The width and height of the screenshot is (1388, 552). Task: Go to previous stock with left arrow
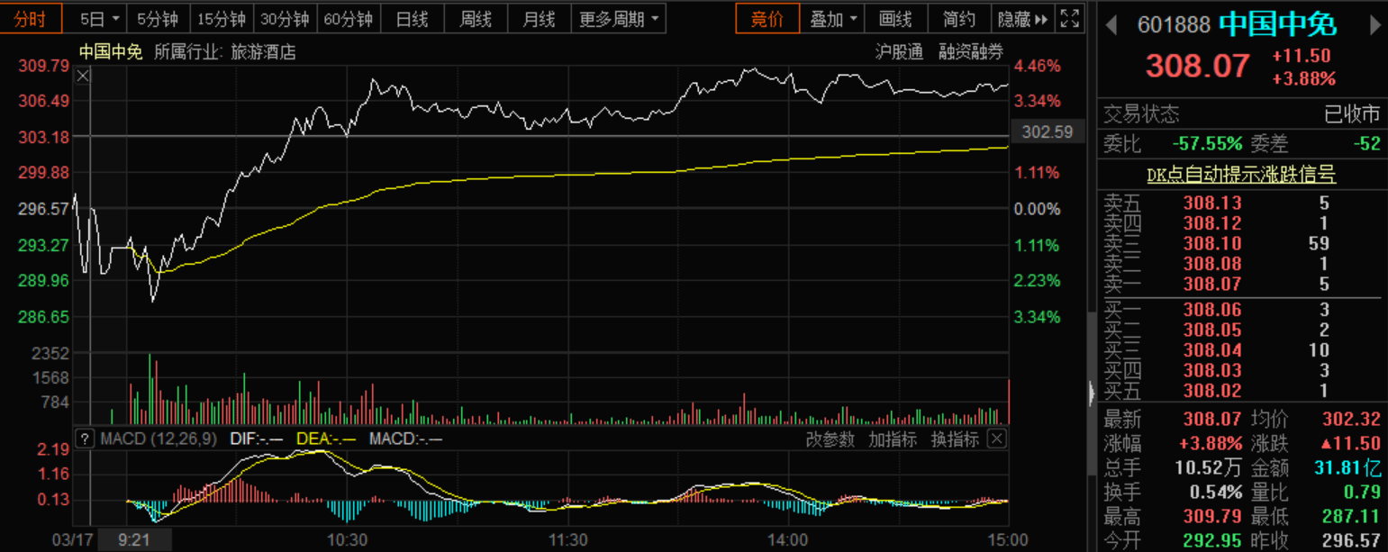click(x=1111, y=25)
